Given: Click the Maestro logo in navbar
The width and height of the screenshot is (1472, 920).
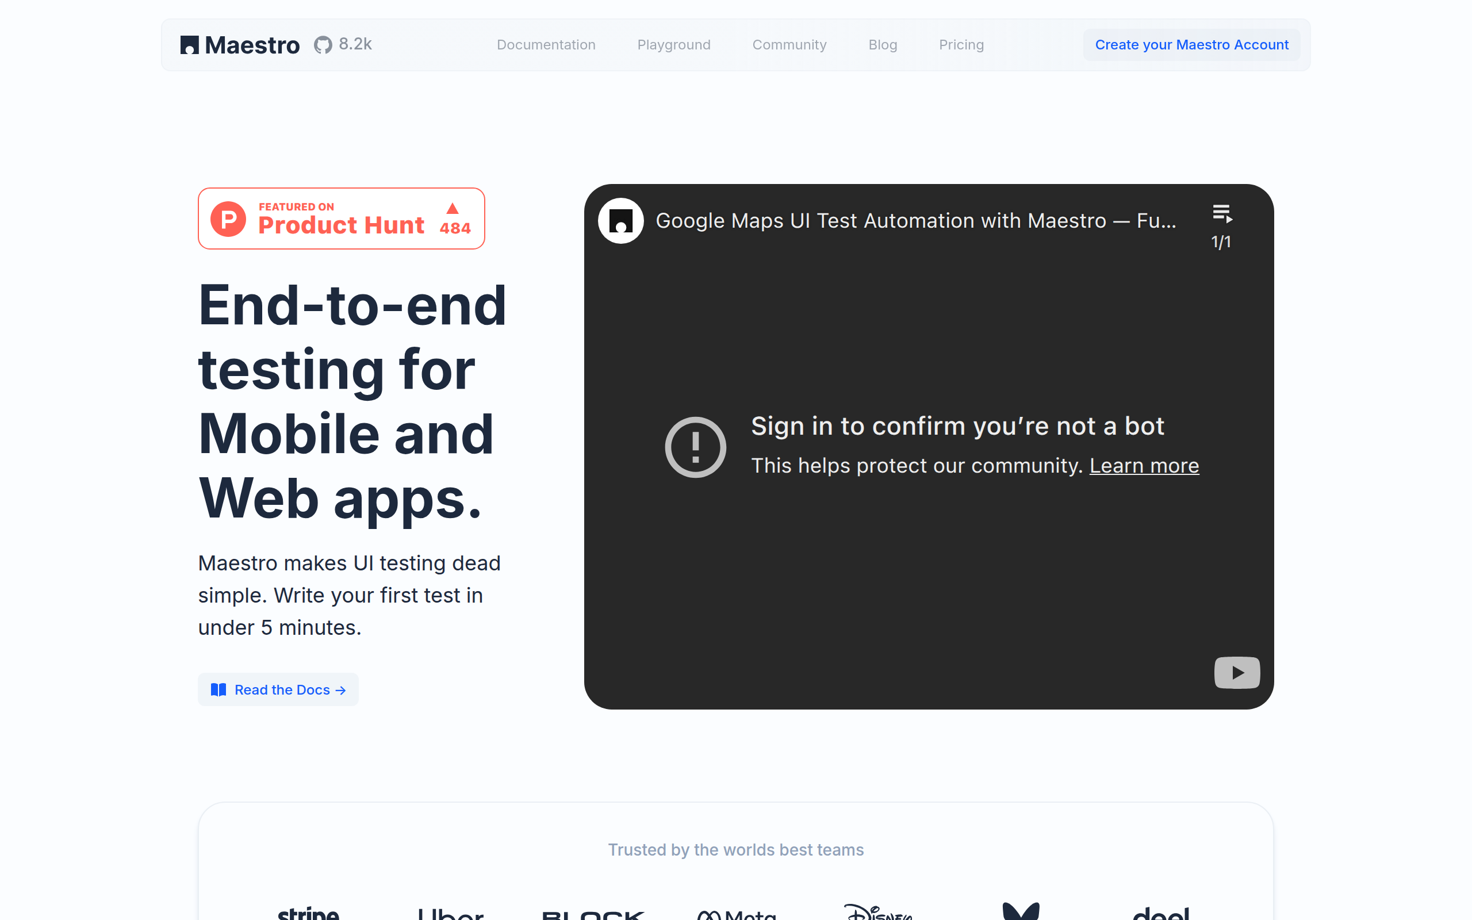Looking at the screenshot, I should tap(240, 45).
